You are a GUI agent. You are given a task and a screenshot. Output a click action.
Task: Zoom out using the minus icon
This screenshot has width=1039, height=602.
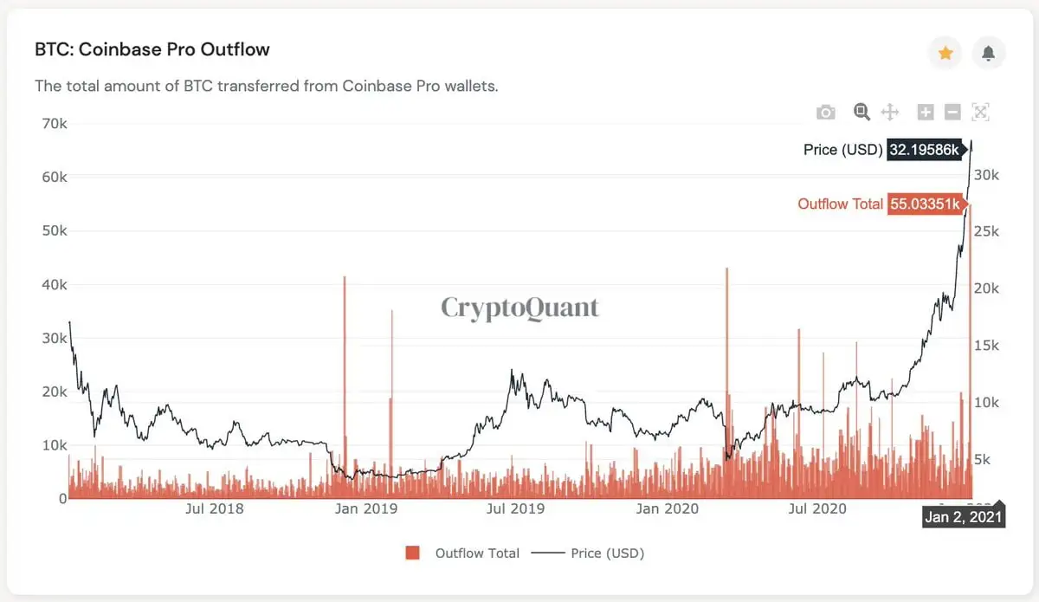pyautogui.click(x=952, y=112)
